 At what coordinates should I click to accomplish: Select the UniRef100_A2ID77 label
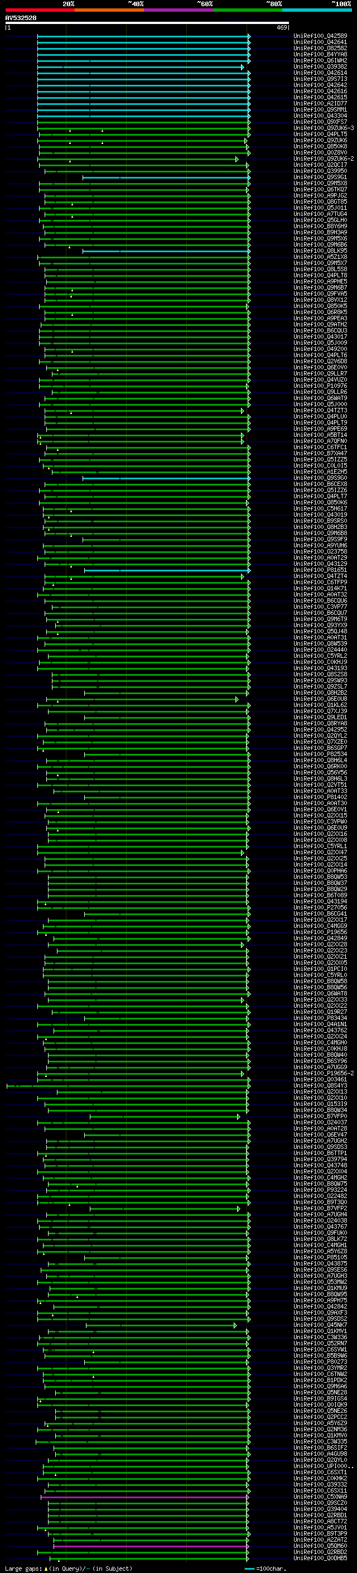[320, 103]
